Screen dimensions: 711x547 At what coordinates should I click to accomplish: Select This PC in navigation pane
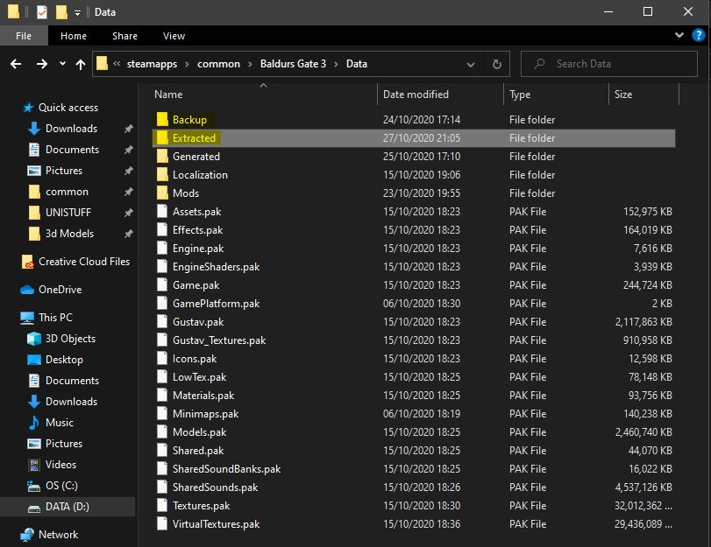[x=55, y=318]
